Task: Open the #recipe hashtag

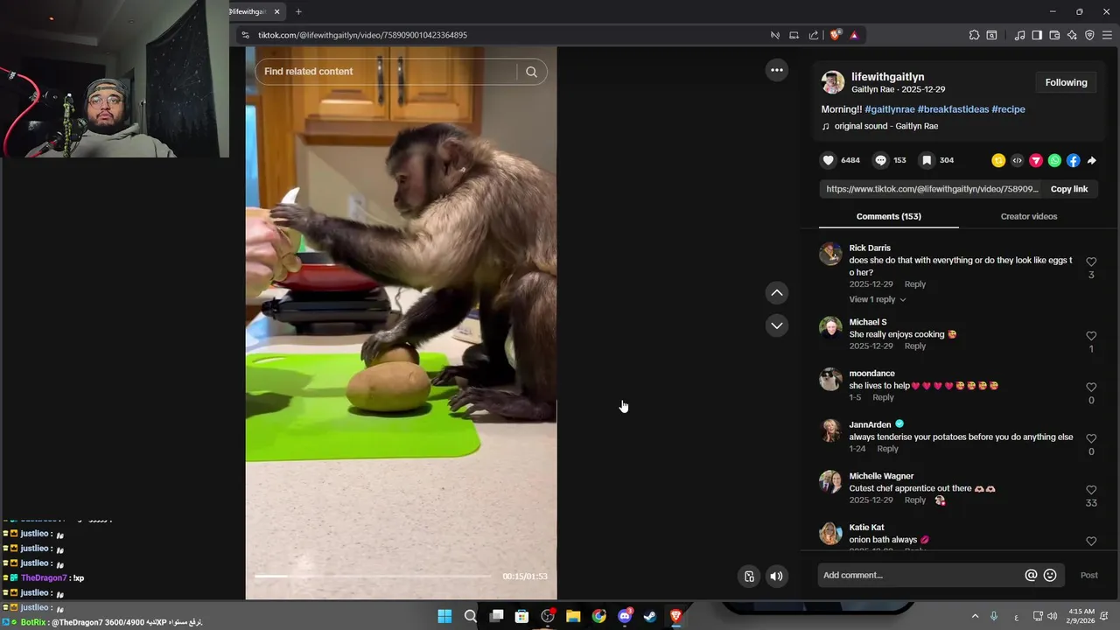Action: [1008, 109]
